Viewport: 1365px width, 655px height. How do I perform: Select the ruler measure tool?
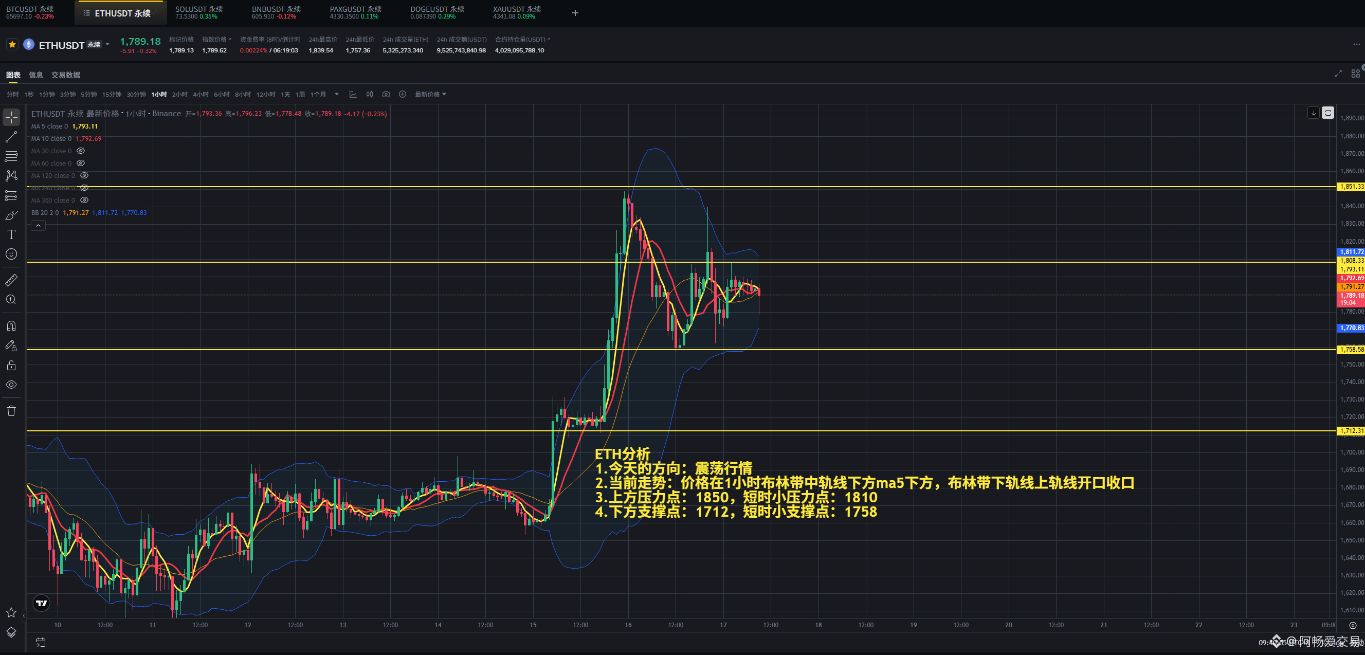[11, 280]
